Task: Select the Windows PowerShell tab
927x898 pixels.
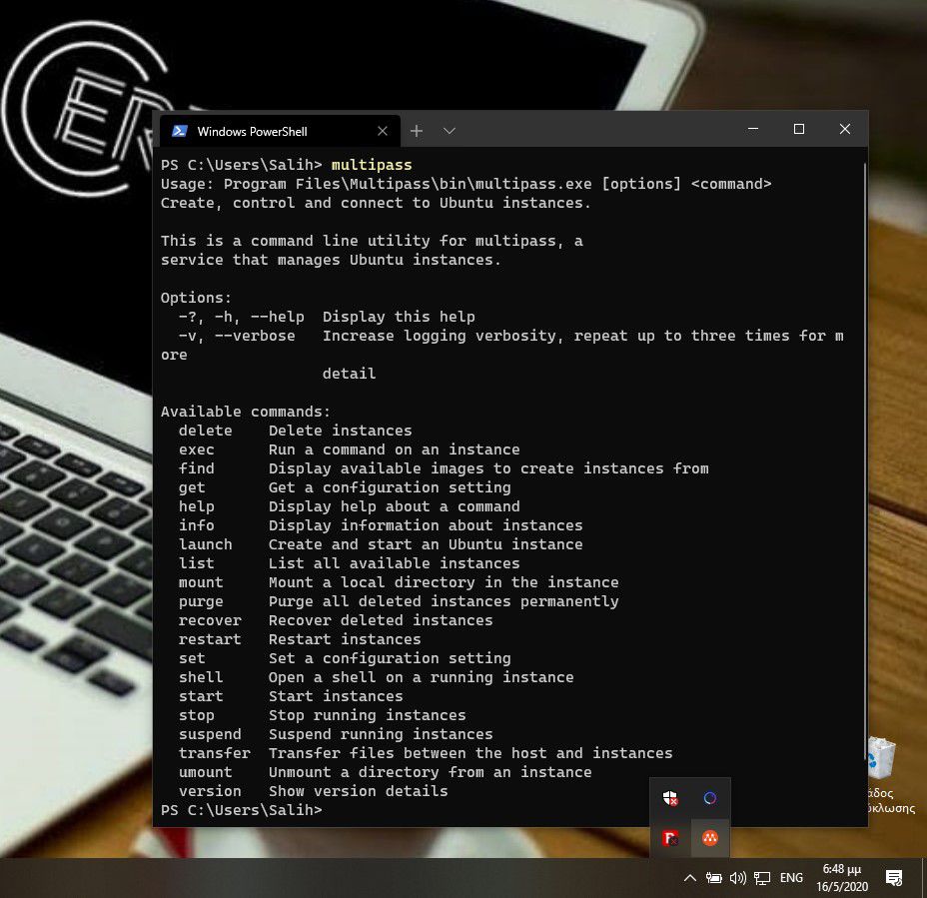Action: point(280,131)
